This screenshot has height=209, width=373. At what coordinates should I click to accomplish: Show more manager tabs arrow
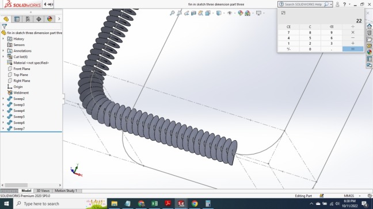coord(59,19)
